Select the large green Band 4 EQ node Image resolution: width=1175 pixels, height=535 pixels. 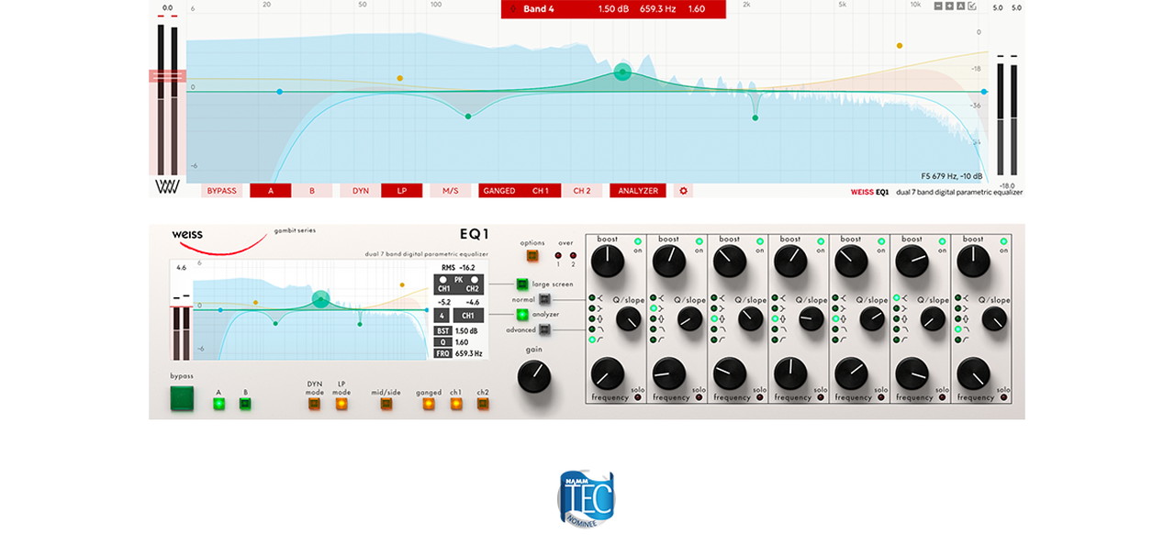click(x=622, y=72)
